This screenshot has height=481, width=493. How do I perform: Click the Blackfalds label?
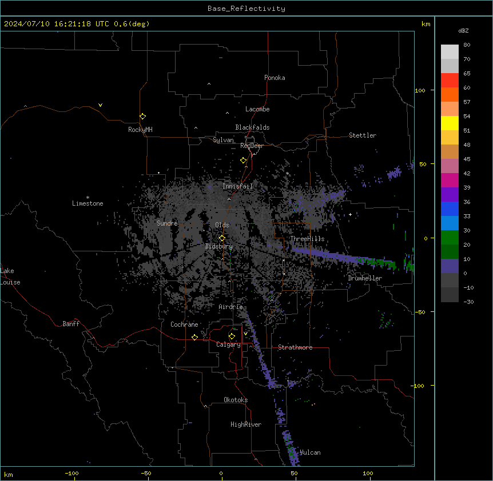pos(252,127)
